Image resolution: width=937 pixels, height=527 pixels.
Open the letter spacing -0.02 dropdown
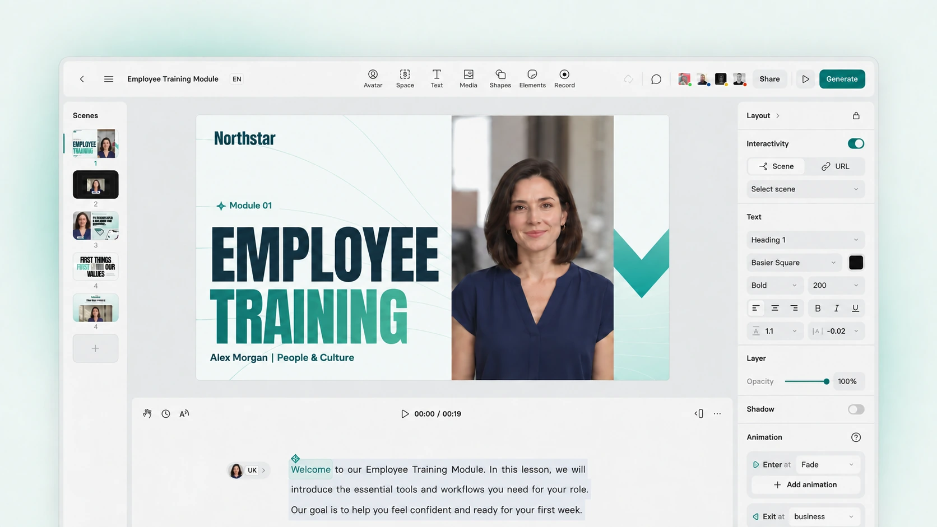tap(836, 331)
